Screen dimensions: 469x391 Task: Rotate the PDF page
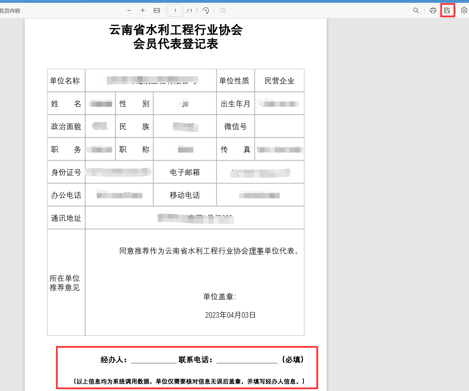[x=206, y=10]
